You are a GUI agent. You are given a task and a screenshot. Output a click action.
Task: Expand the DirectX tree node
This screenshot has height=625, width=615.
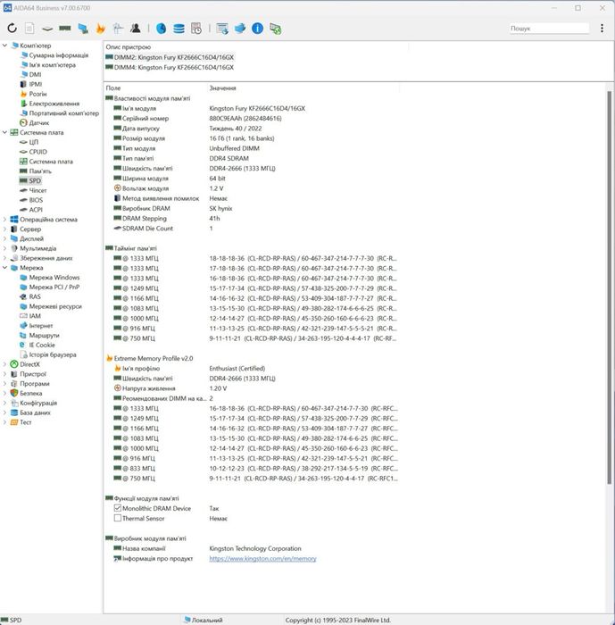[x=4, y=364]
